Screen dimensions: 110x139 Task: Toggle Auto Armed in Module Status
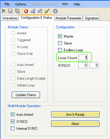point(13,65)
